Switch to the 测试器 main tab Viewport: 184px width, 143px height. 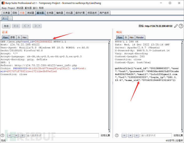pyautogui.click(x=31, y=13)
